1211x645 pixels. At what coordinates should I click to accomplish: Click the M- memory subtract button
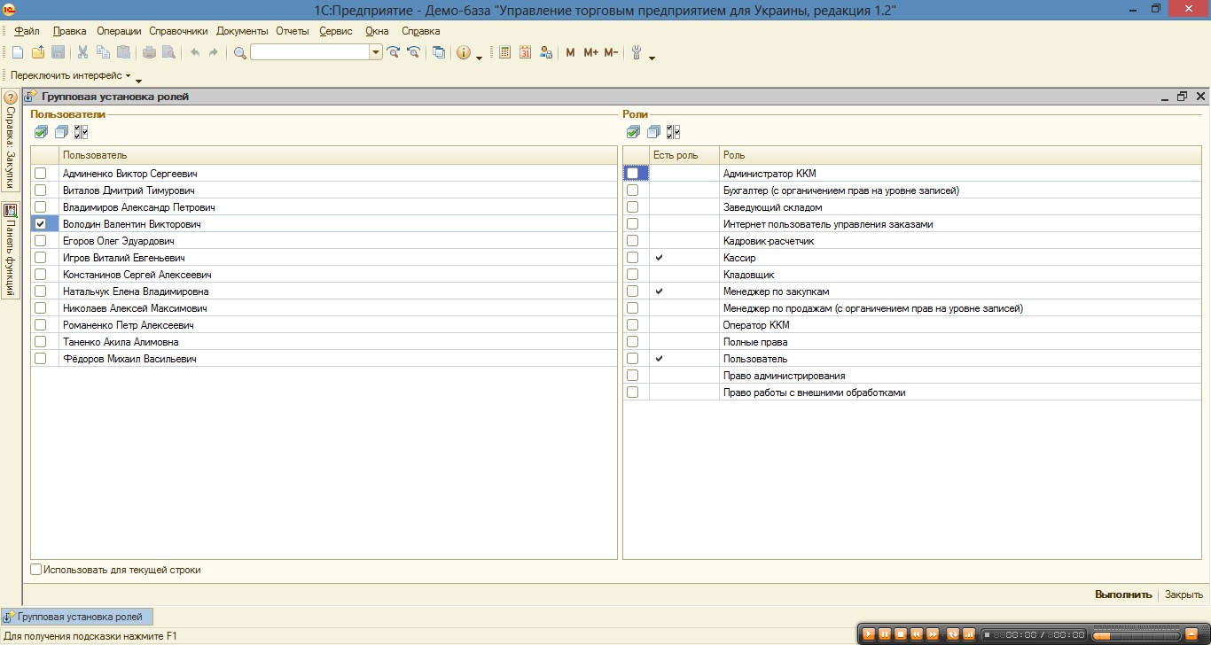(x=611, y=52)
